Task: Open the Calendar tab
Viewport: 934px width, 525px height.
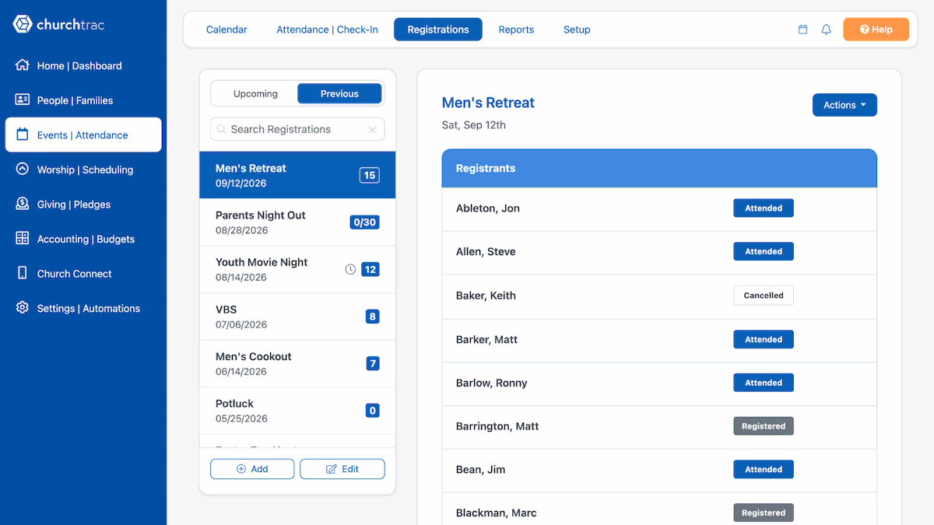Action: [x=226, y=30]
